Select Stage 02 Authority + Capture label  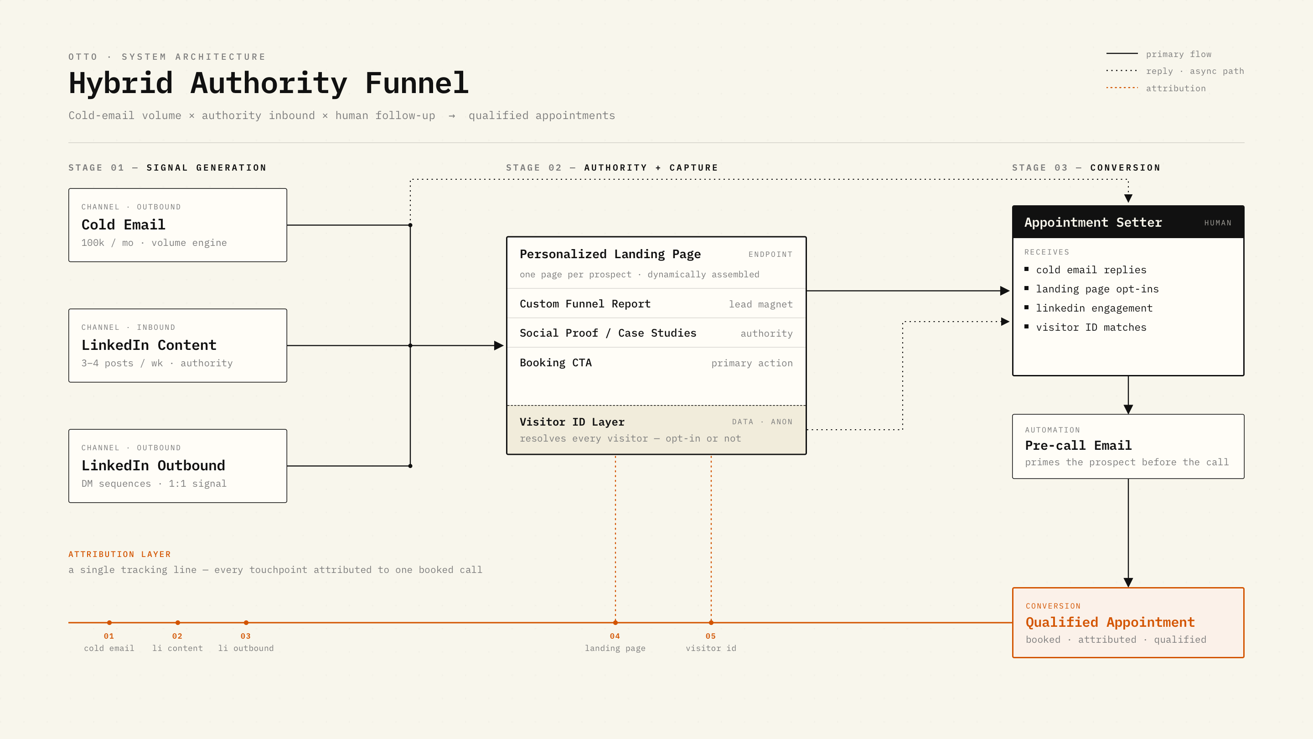click(x=612, y=168)
